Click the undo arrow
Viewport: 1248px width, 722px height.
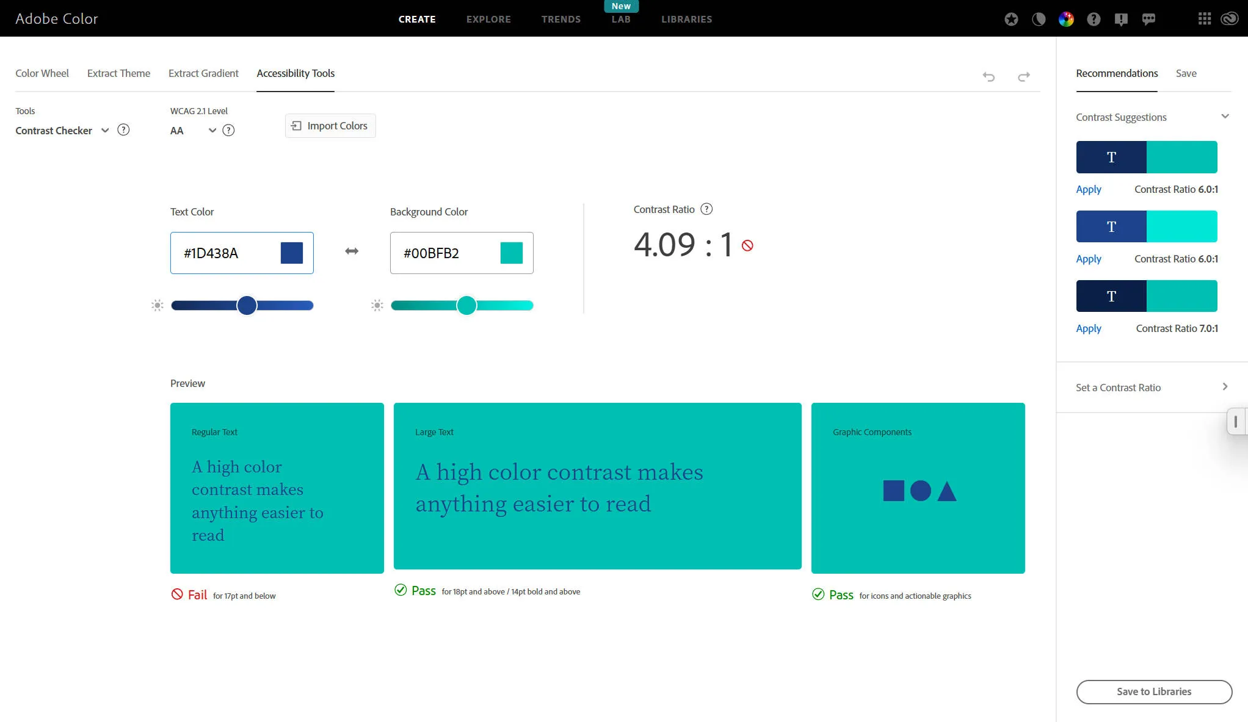pyautogui.click(x=989, y=76)
